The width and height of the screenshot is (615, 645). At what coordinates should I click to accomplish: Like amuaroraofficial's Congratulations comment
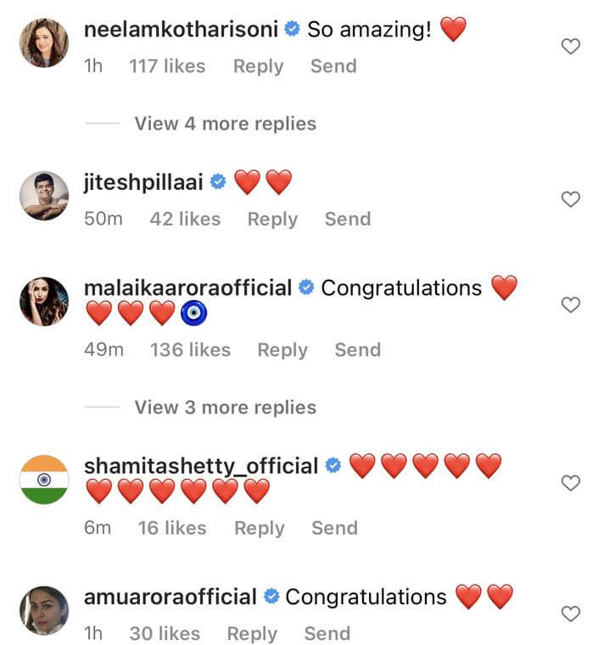pos(571,614)
